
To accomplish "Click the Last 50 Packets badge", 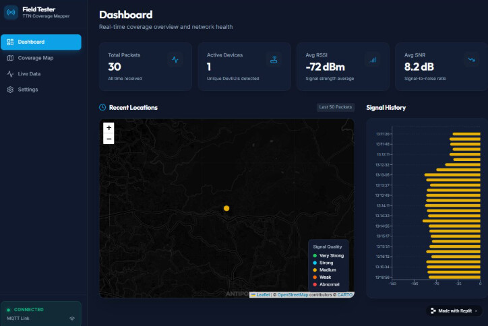I will point(335,107).
